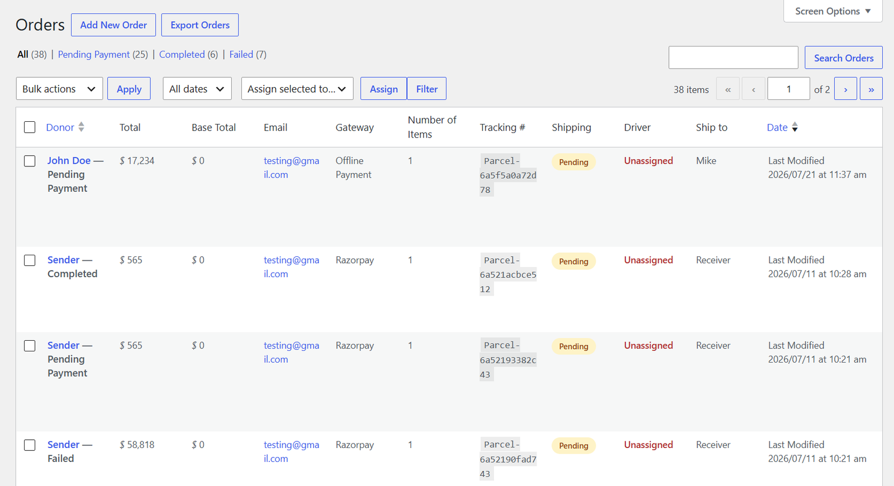Open the Sender Completed order link

63,260
